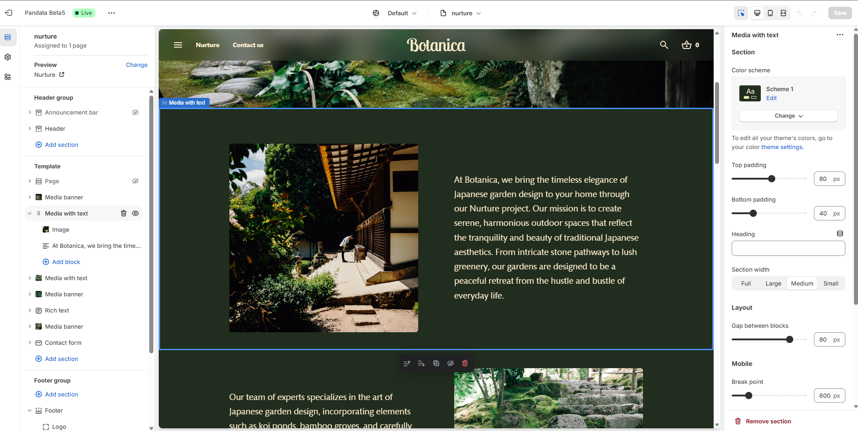This screenshot has height=431, width=858.
Task: Open the app embeds icon in left rail
Action: (x=8, y=77)
